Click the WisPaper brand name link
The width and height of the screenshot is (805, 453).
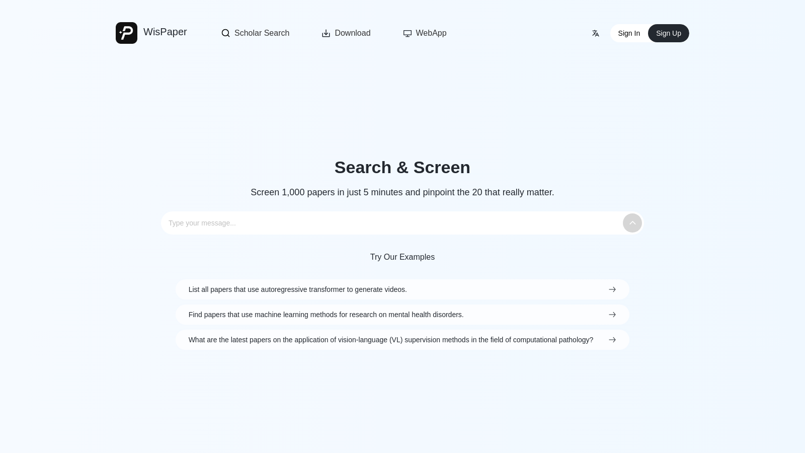click(x=165, y=32)
